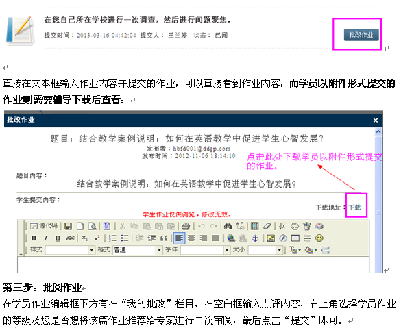
Task: Toggle Italic formatting in editor toolbar
Action: click(46, 238)
